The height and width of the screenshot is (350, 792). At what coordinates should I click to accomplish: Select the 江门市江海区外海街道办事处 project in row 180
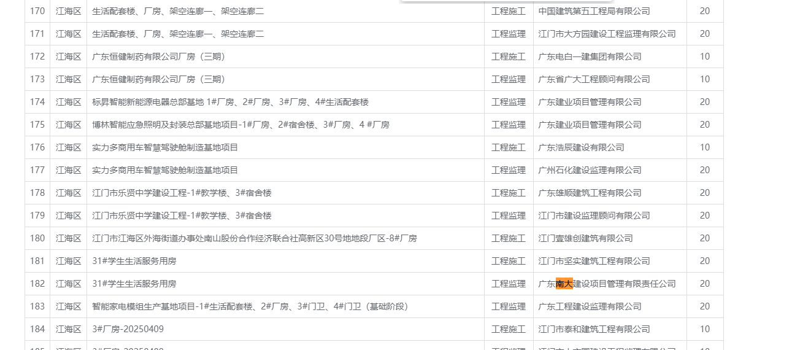(x=254, y=238)
